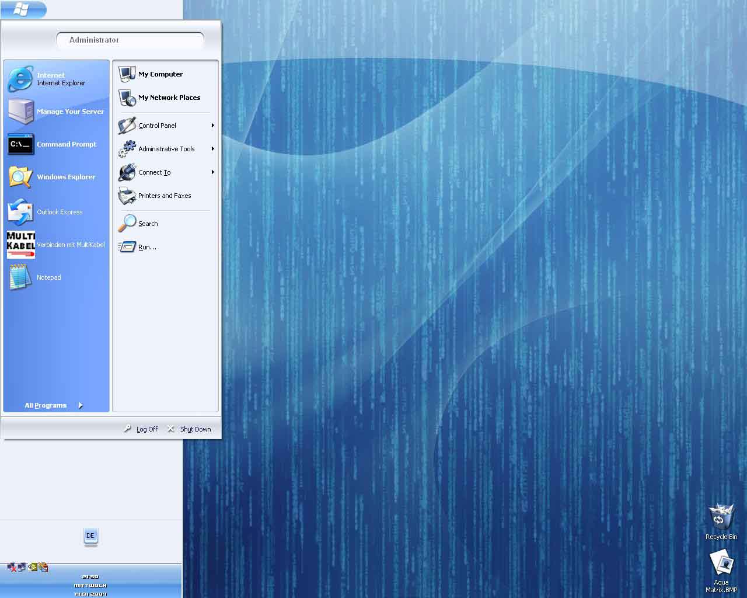This screenshot has width=747, height=598.
Task: Click the 14.01.2004 date text
Action: (x=90, y=594)
